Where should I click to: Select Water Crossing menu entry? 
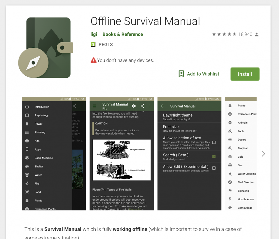(x=241, y=174)
